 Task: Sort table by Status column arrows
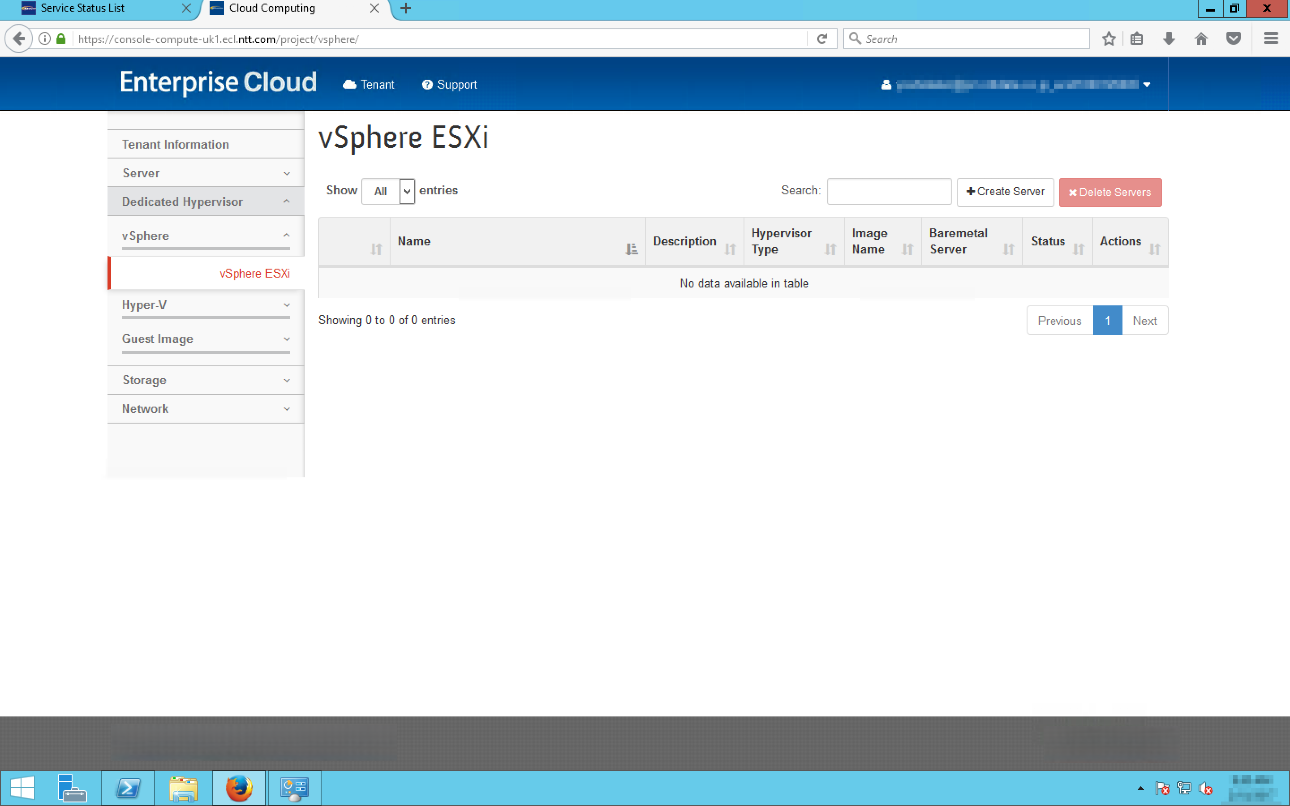[x=1078, y=249]
